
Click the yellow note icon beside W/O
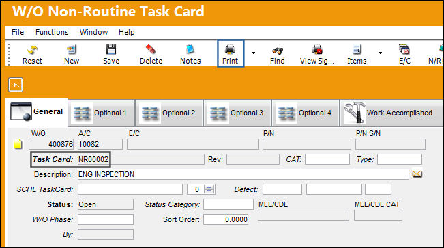tap(18, 144)
